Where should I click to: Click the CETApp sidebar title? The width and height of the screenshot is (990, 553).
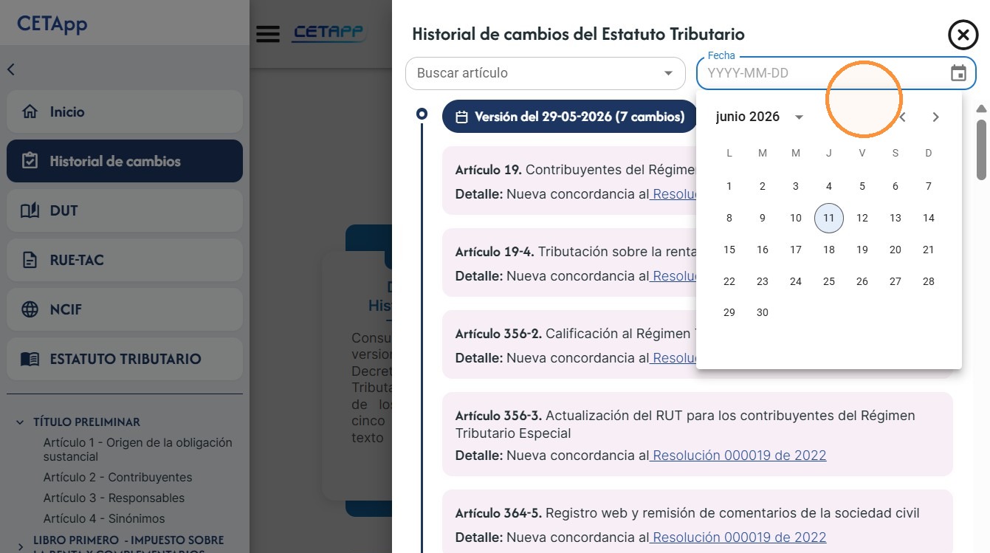pyautogui.click(x=52, y=23)
